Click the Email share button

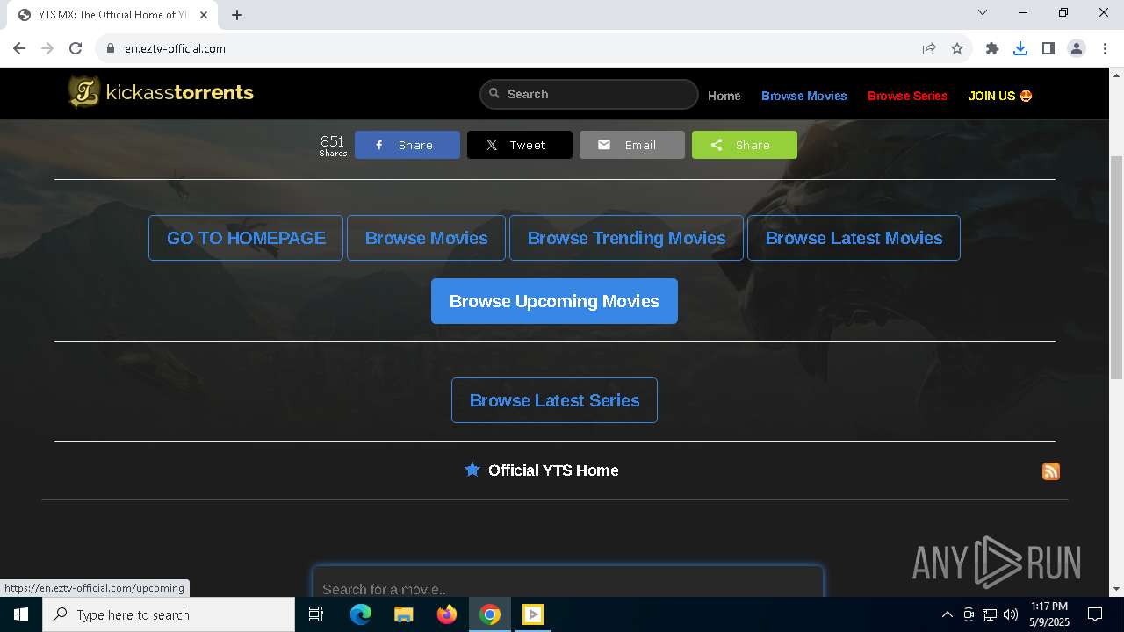point(632,145)
